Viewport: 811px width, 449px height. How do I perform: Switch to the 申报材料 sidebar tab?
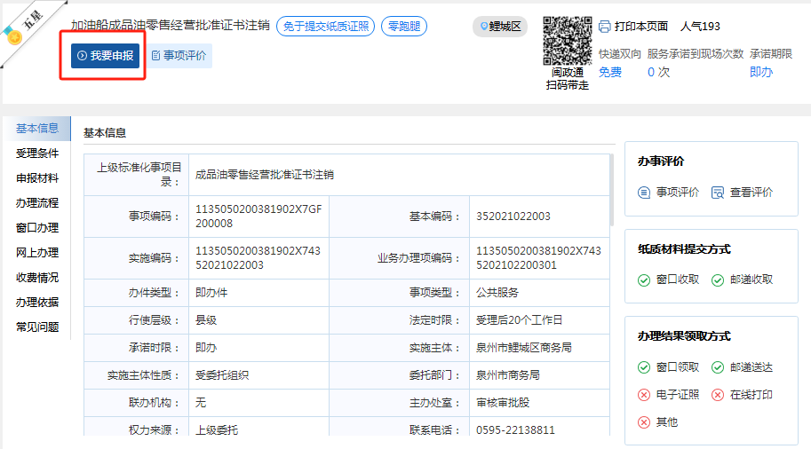(x=37, y=178)
